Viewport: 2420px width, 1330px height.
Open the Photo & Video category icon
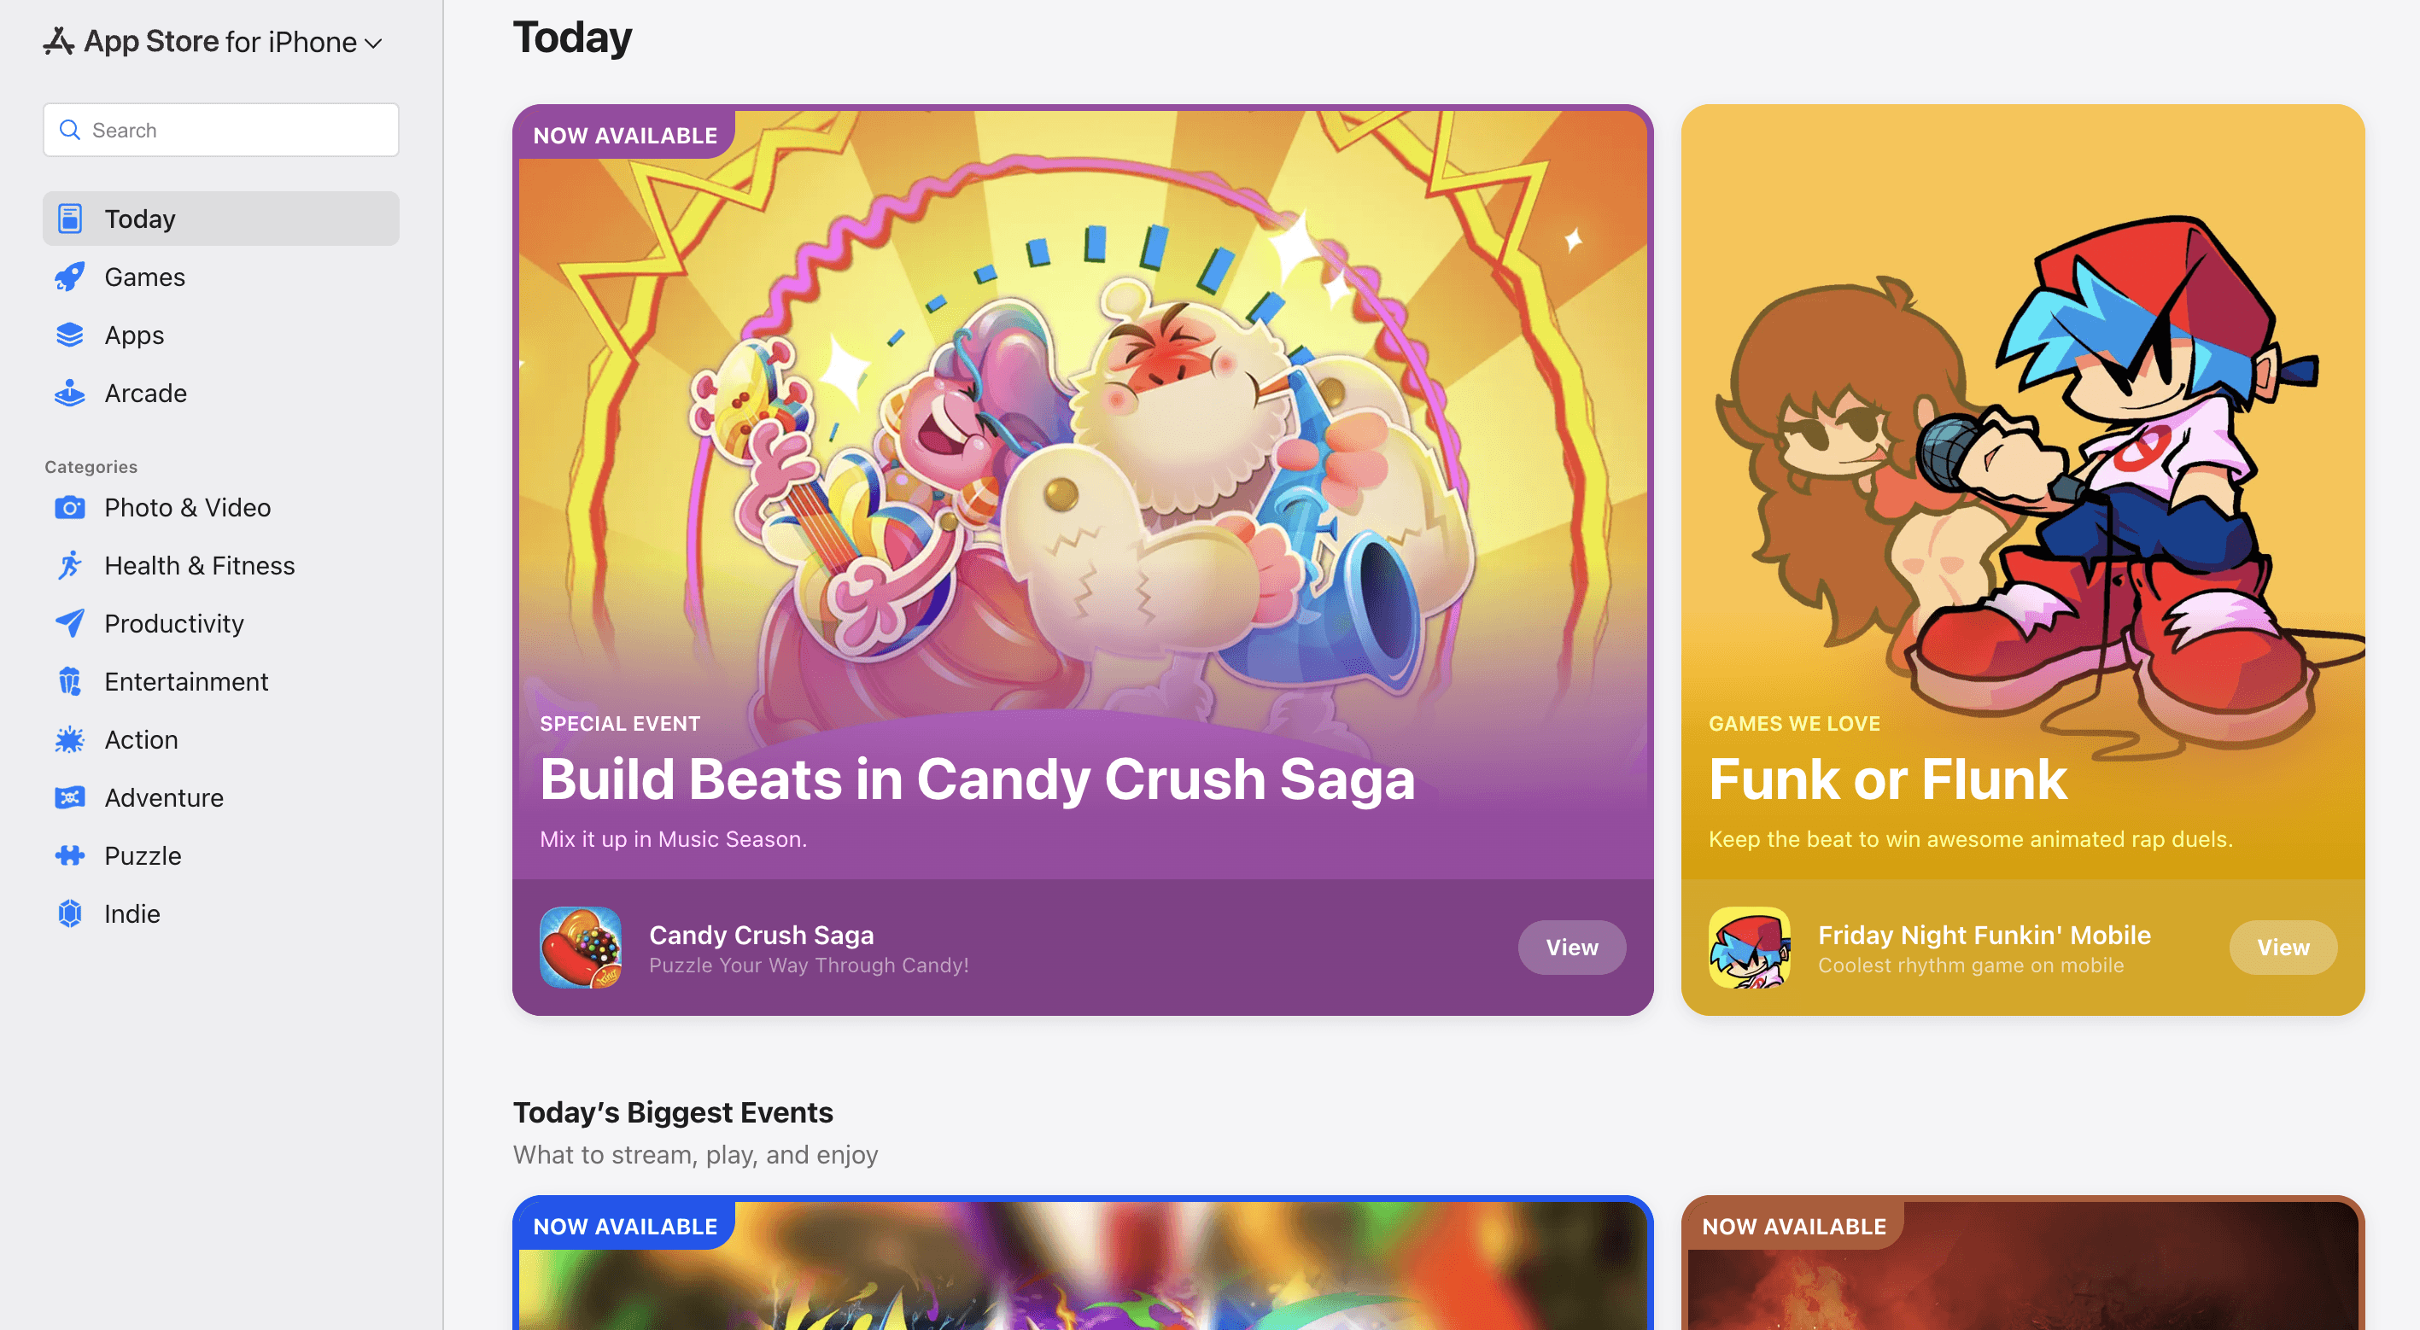click(x=69, y=507)
